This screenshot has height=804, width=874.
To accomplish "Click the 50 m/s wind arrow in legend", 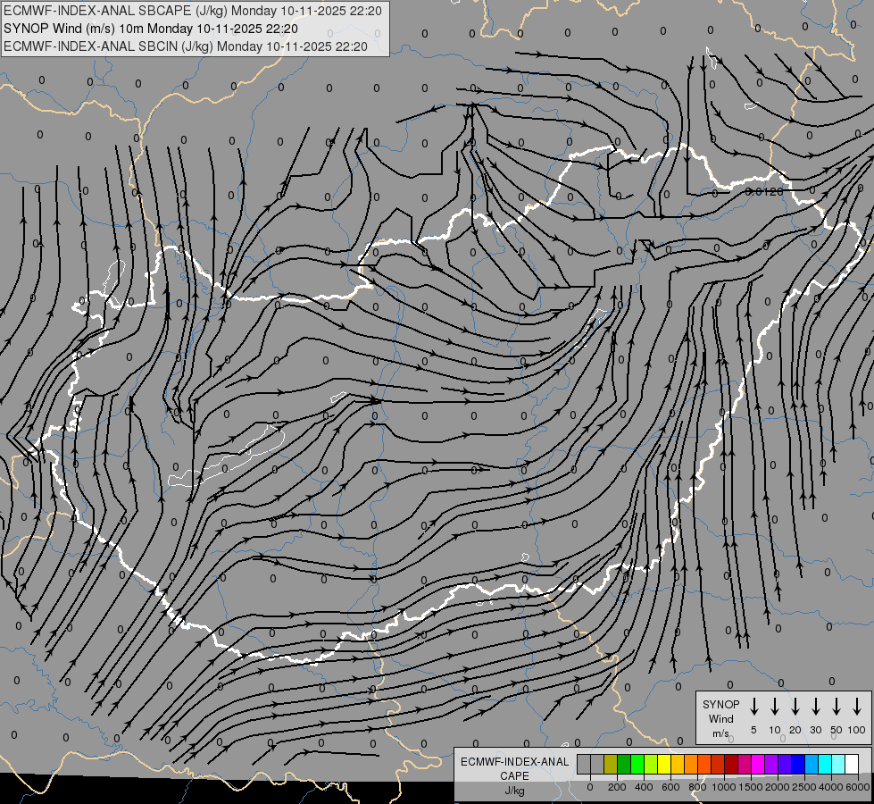I will [x=837, y=706].
